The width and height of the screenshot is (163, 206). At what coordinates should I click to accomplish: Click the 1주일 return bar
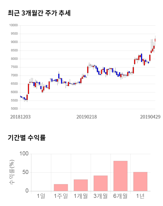click(x=61, y=187)
